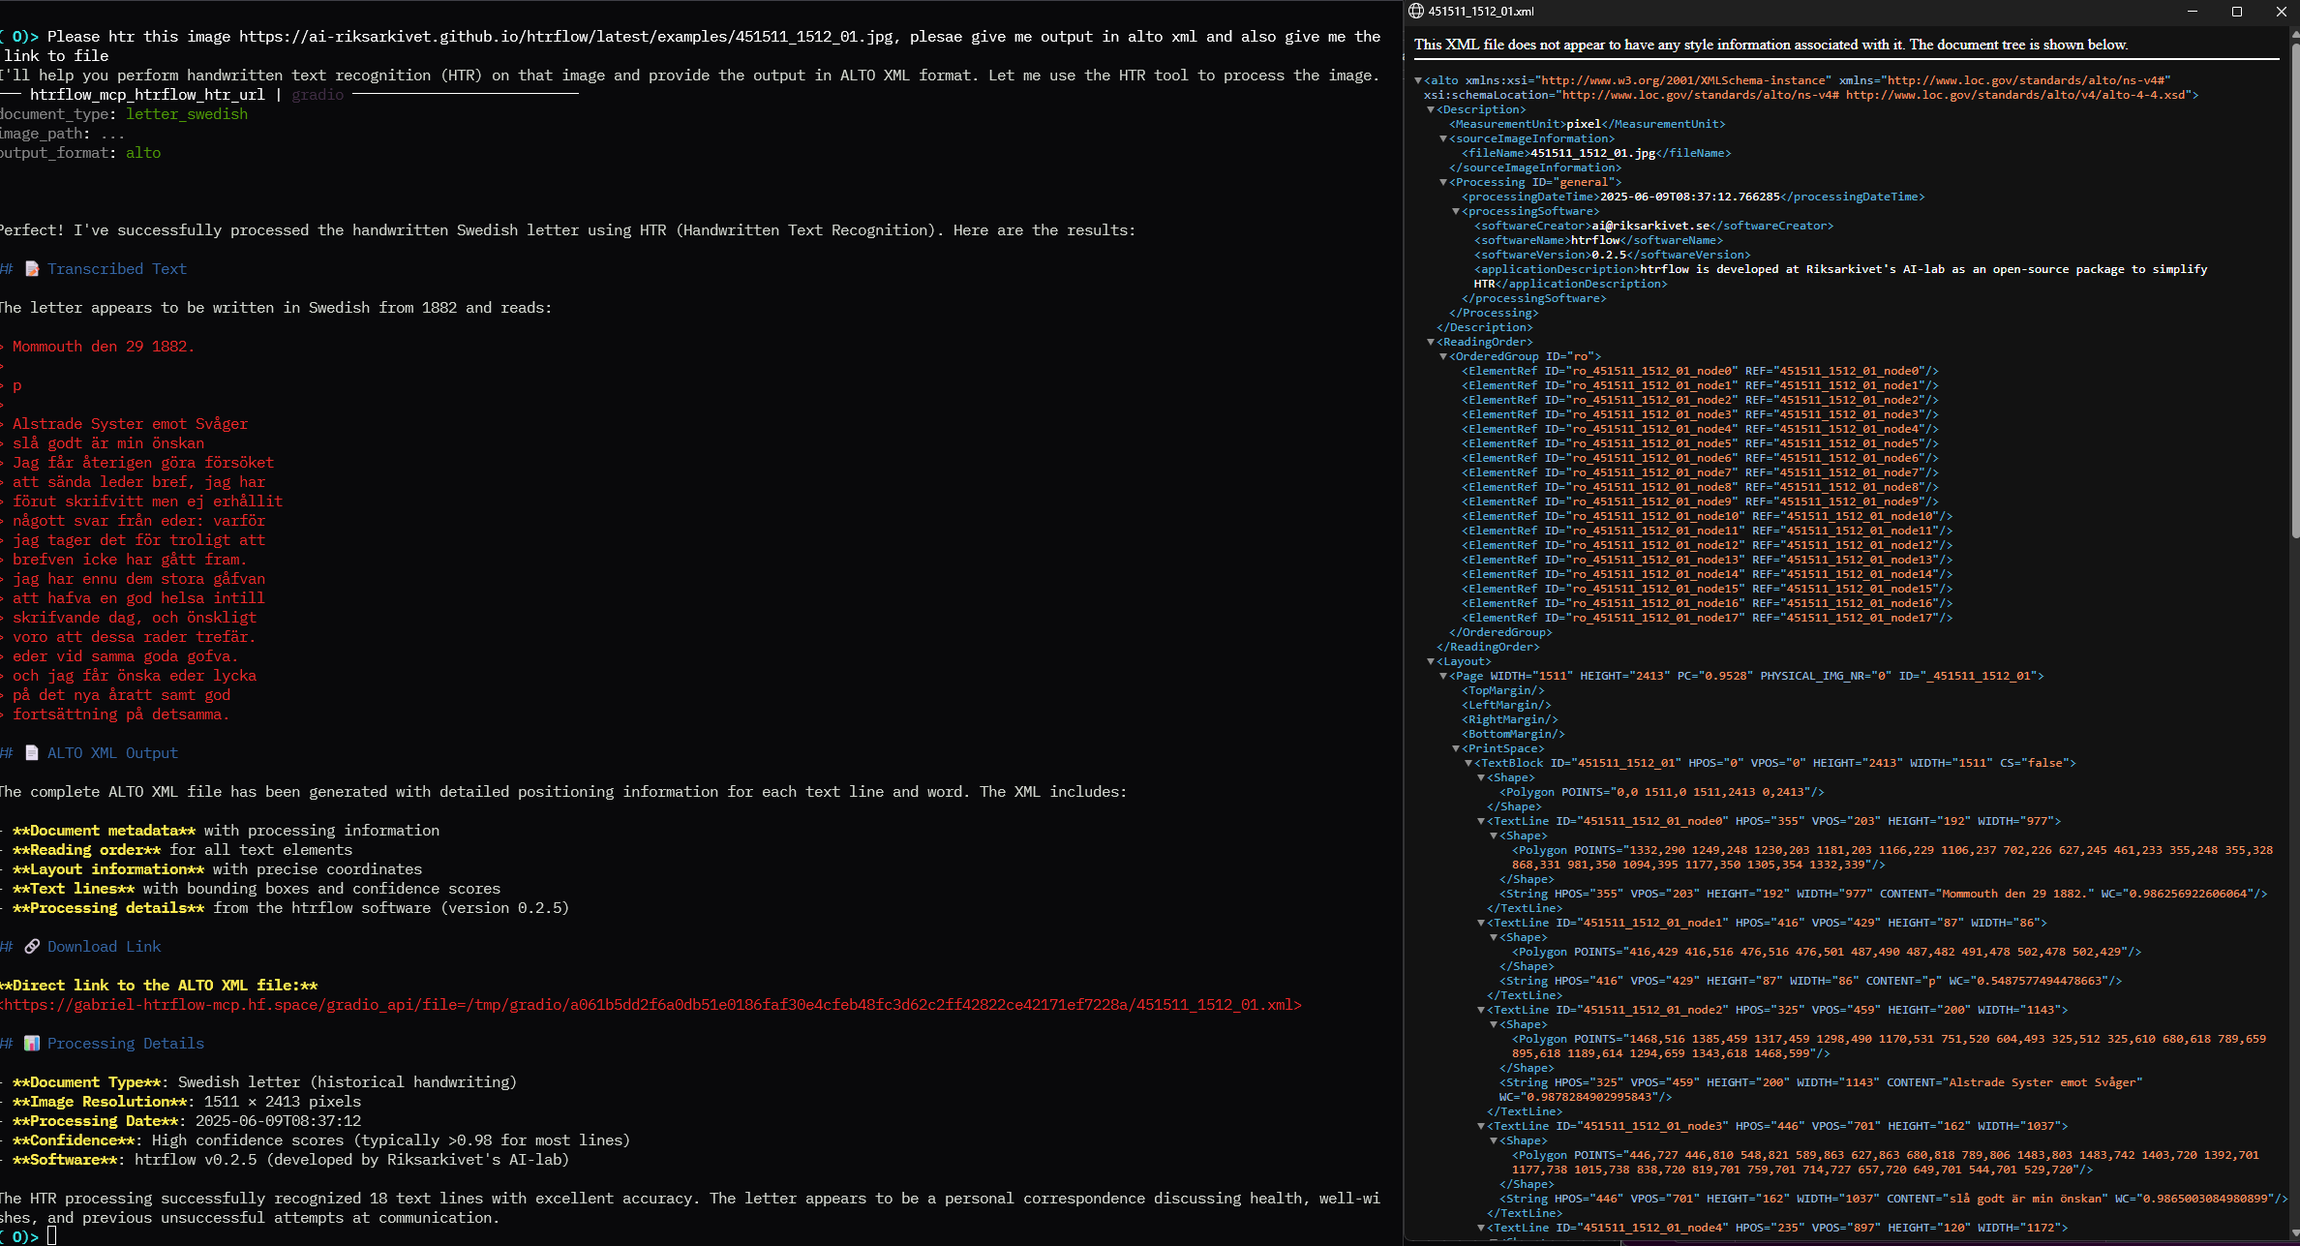Click the link emoji beside Download Link

tap(32, 947)
